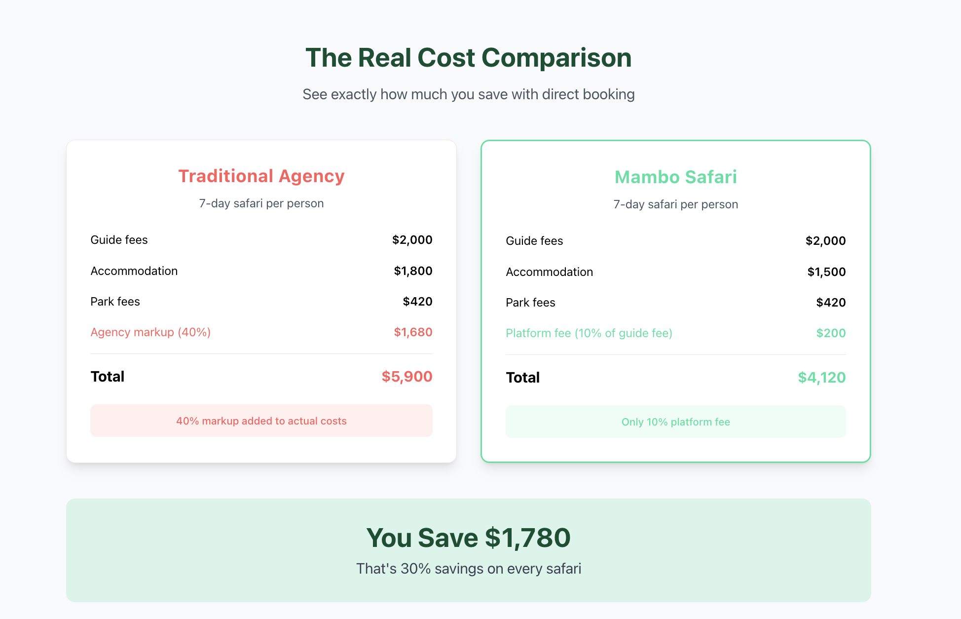This screenshot has width=961, height=619.
Task: Click Park fees row in Mambo Safari card
Action: point(676,303)
